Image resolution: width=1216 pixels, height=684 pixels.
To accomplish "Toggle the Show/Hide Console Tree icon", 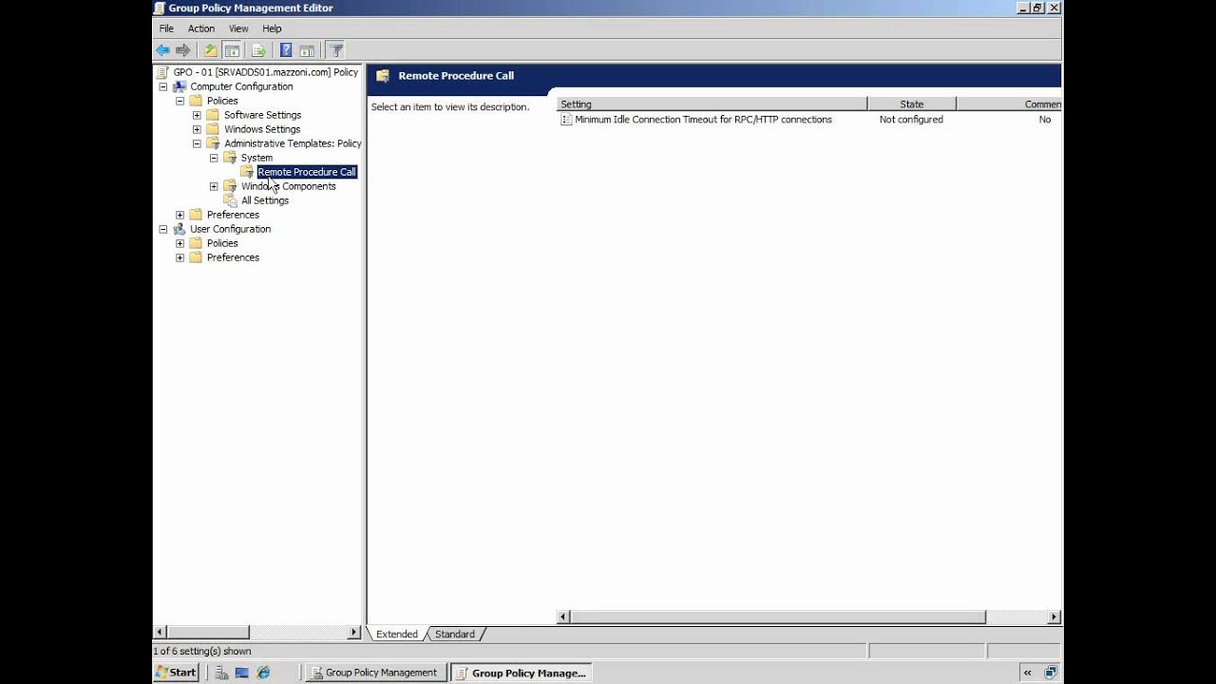I will (231, 50).
